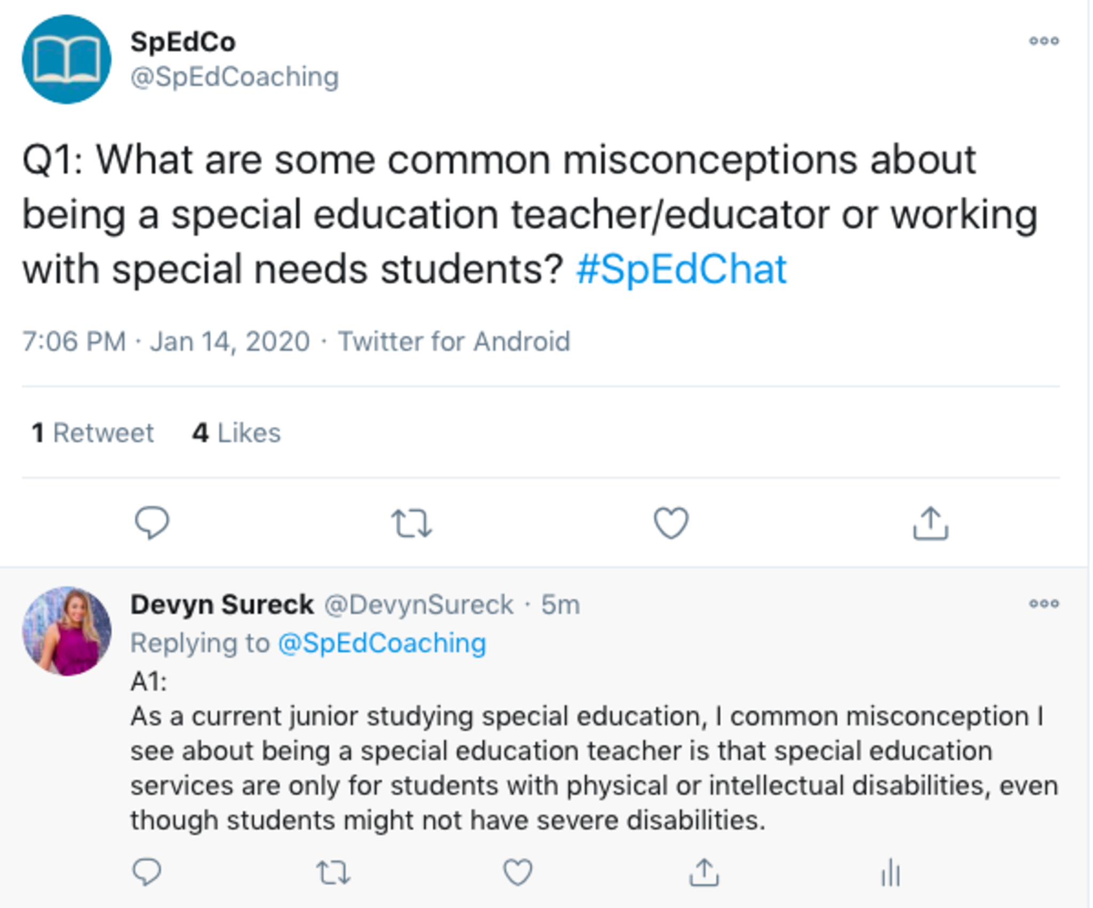Viewport: 1093px width, 908px height.
Task: Open Devyn Sureck's profile photo
Action: tap(67, 631)
